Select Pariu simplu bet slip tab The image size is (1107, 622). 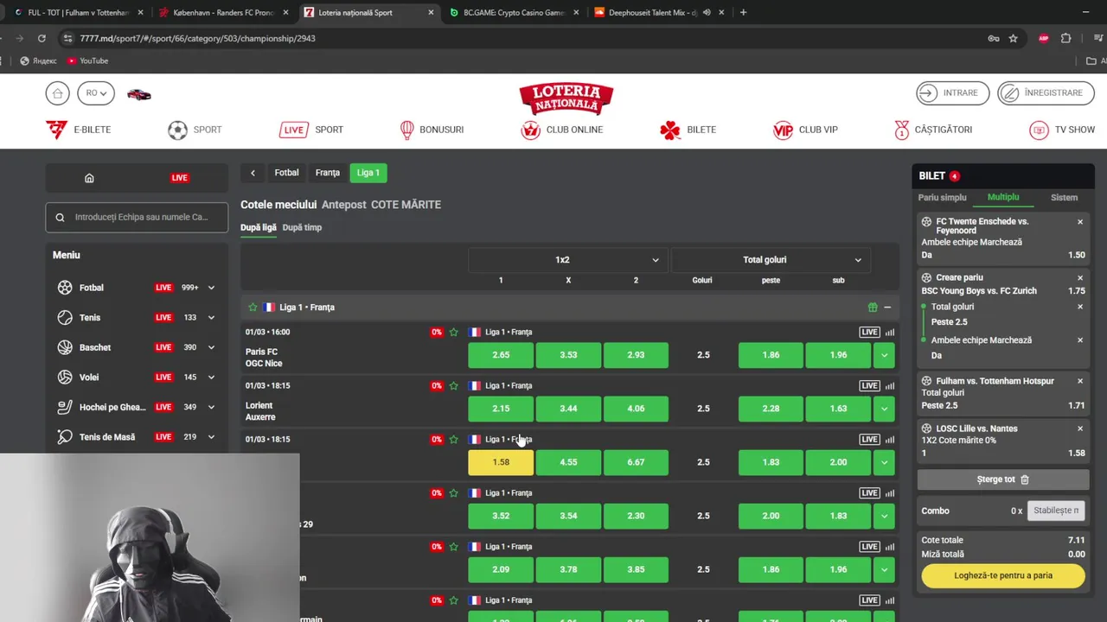[942, 198]
